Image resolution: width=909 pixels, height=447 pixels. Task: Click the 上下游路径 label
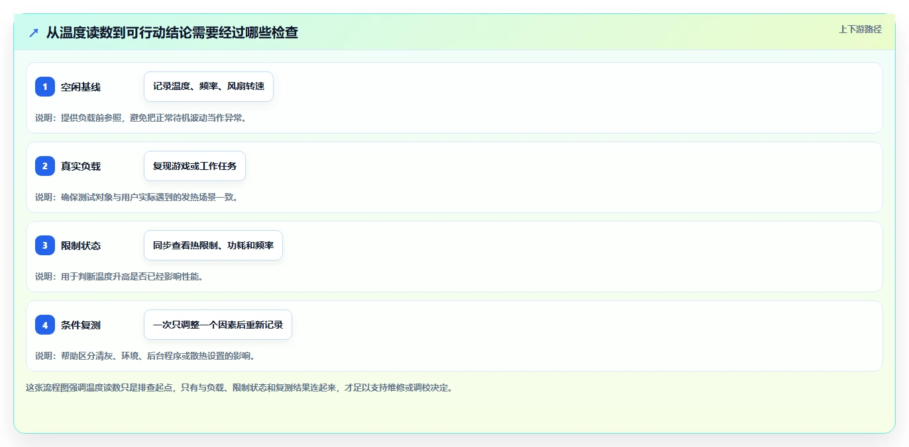coord(860,29)
